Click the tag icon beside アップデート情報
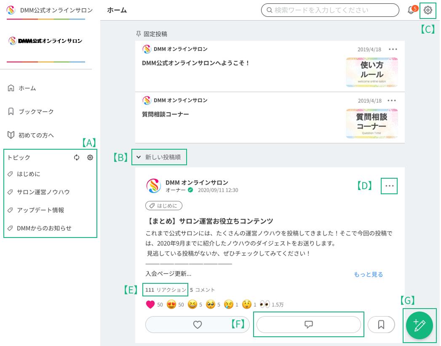 pos(10,210)
